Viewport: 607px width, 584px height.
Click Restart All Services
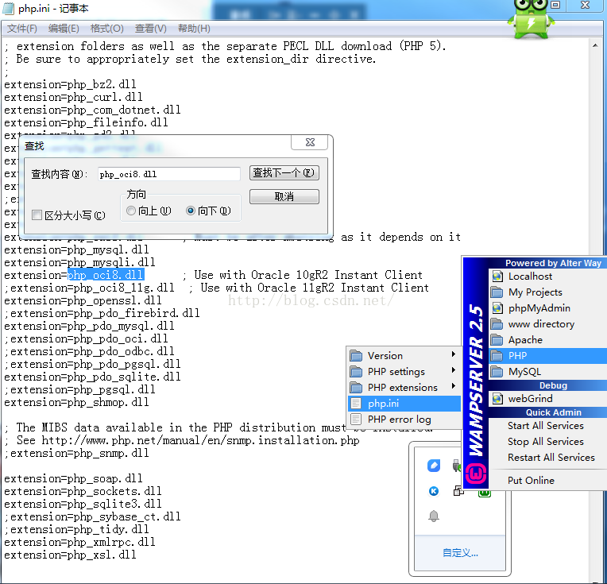coord(551,458)
